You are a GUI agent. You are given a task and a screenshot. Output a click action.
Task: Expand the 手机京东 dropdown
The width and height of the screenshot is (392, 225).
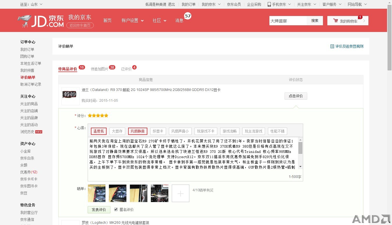279,4
